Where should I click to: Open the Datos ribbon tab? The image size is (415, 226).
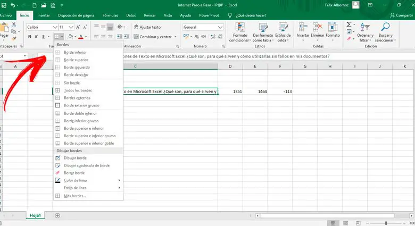point(131,15)
